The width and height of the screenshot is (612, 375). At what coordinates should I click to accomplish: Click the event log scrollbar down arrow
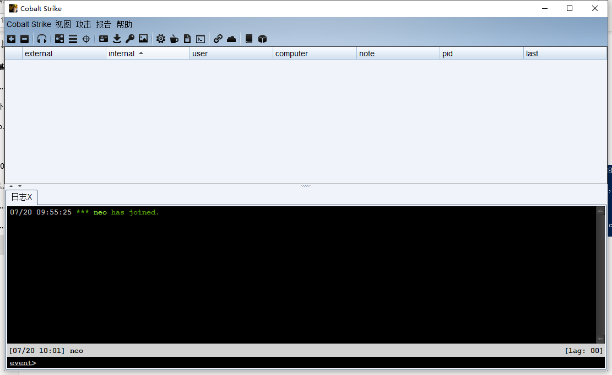(600, 340)
